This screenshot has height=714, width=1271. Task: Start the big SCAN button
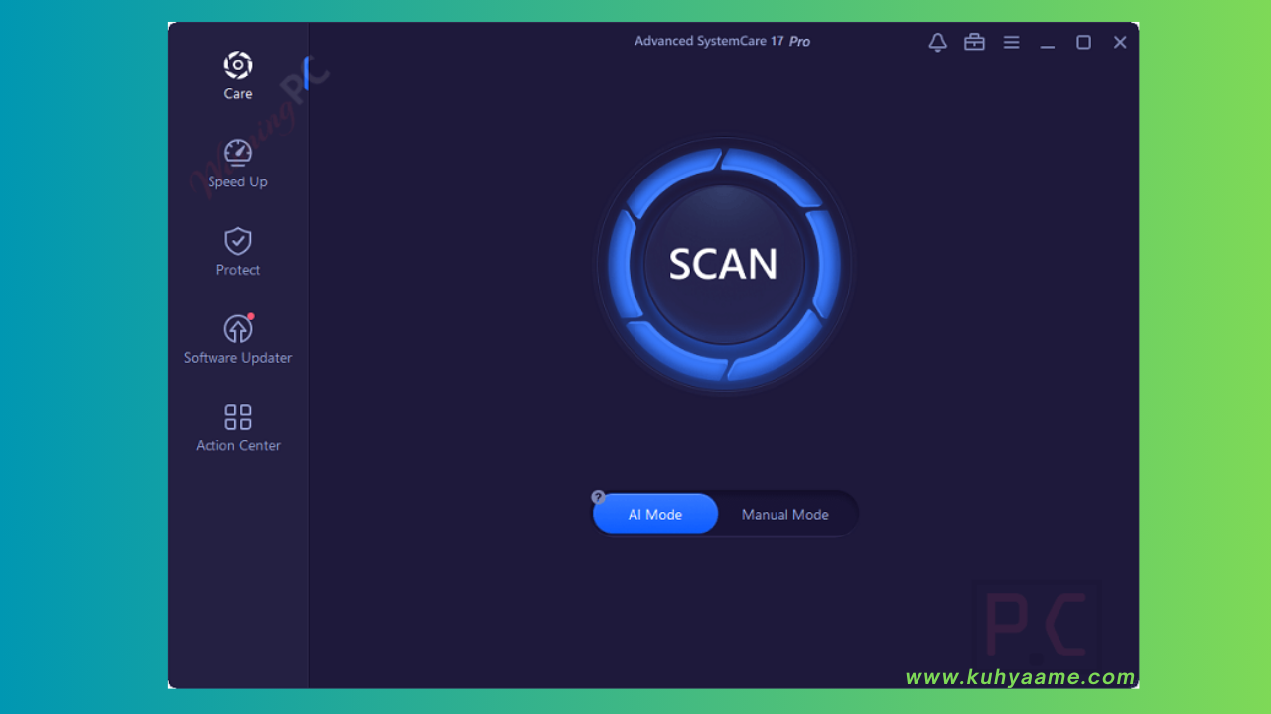click(724, 265)
